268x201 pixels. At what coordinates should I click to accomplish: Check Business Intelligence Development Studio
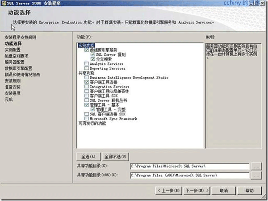click(87, 78)
